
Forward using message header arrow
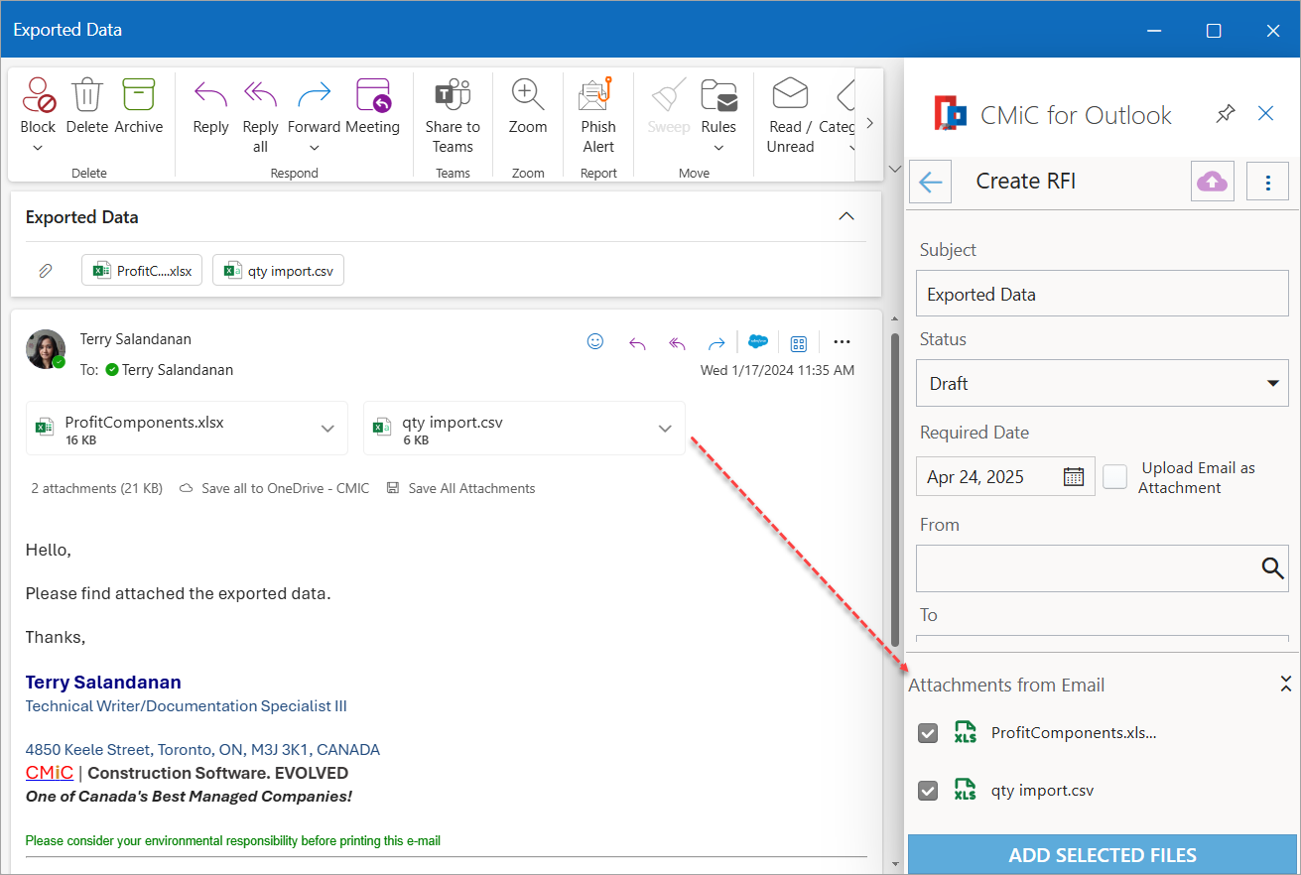716,343
